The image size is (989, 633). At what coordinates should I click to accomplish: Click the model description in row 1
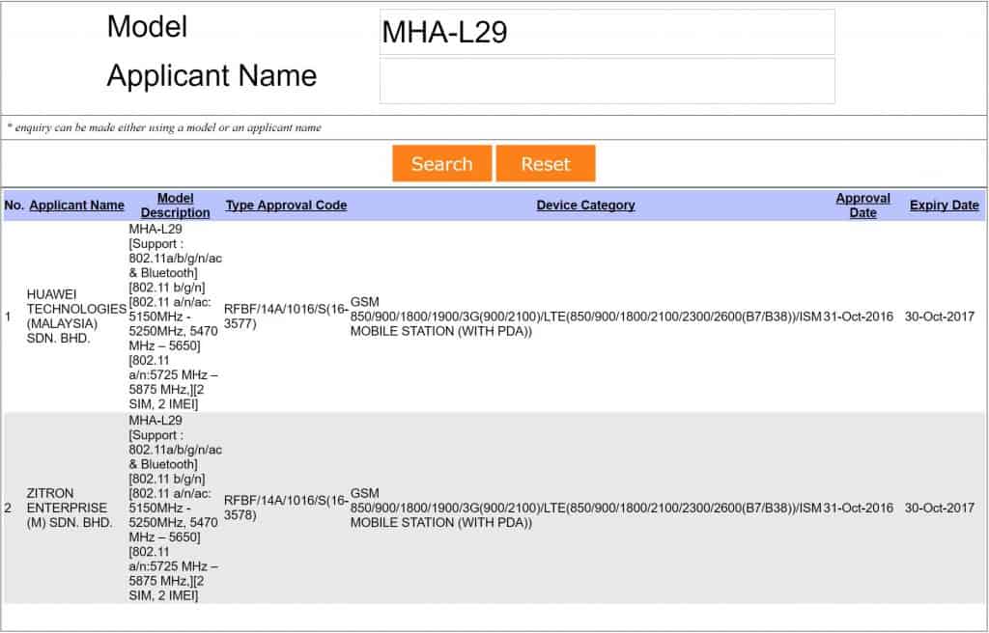(x=175, y=316)
